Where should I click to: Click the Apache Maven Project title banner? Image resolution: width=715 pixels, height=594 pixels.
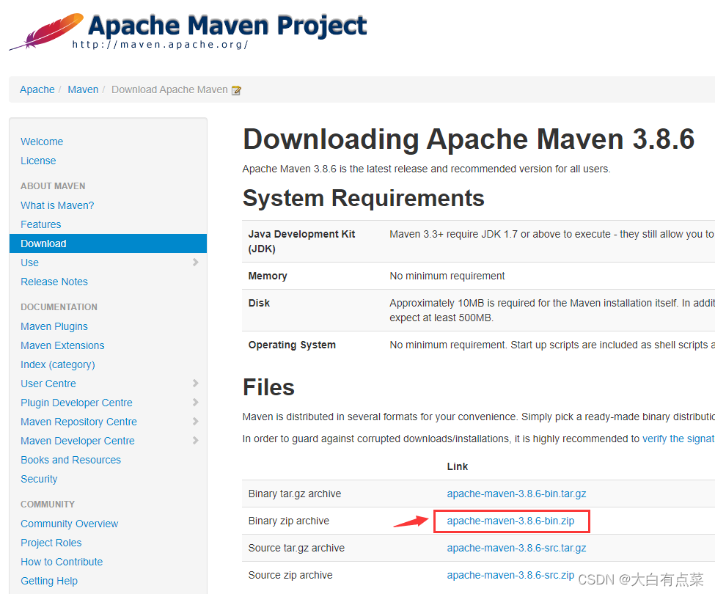(227, 25)
